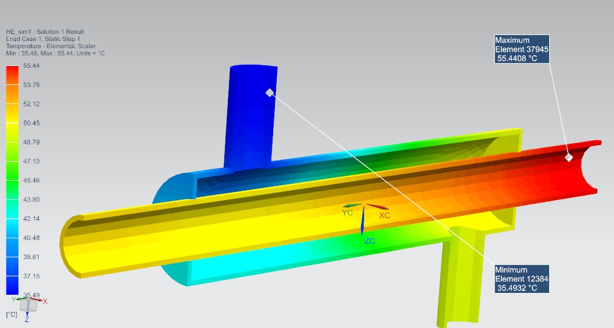
Task: Click the Temperature - Elemental, Scalar text
Action: click(x=51, y=46)
